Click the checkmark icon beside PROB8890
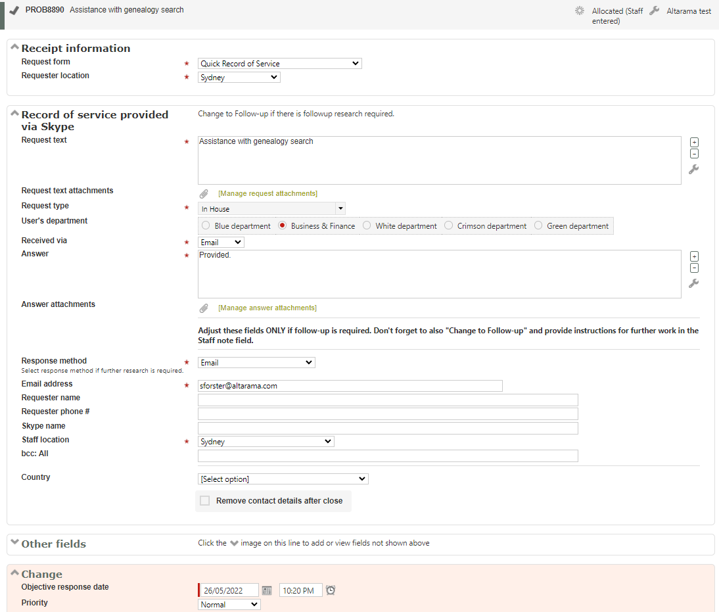 tap(14, 10)
